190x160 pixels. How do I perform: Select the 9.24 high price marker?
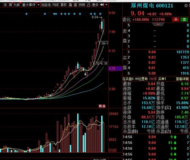95,17
